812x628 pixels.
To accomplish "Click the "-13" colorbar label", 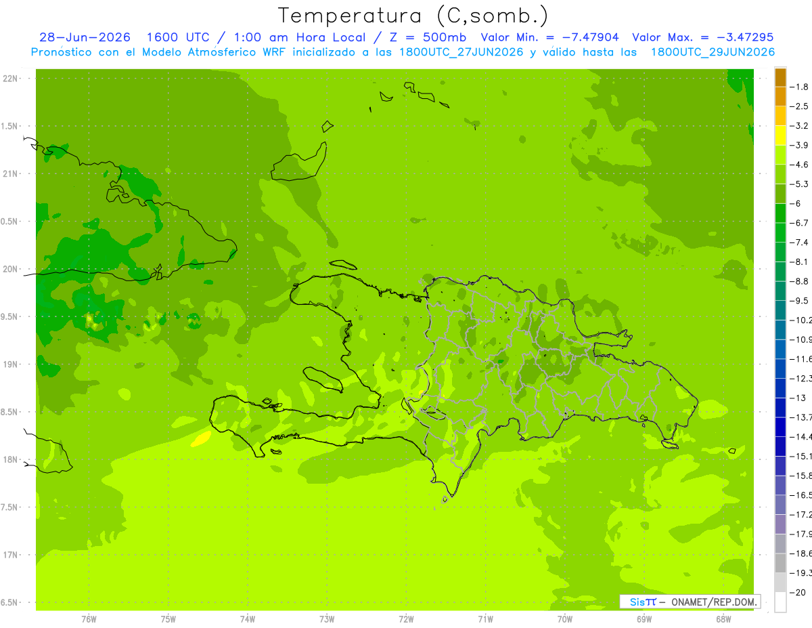I will [x=798, y=398].
